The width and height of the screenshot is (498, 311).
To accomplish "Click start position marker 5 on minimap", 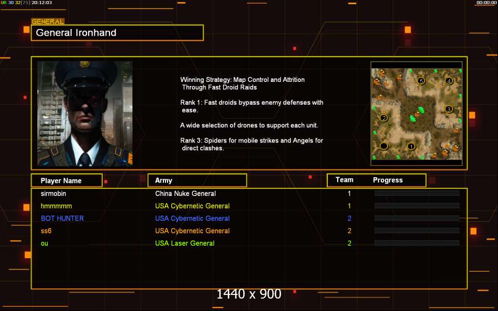I will point(421,81).
